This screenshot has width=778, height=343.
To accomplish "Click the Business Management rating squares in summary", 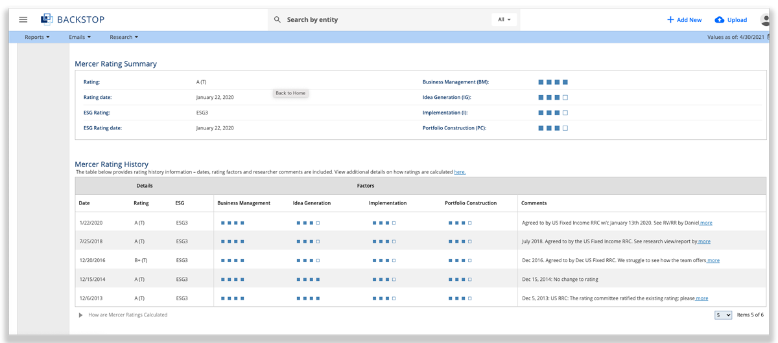I will pyautogui.click(x=553, y=82).
